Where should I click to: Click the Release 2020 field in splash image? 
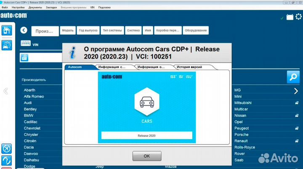[x=147, y=135]
